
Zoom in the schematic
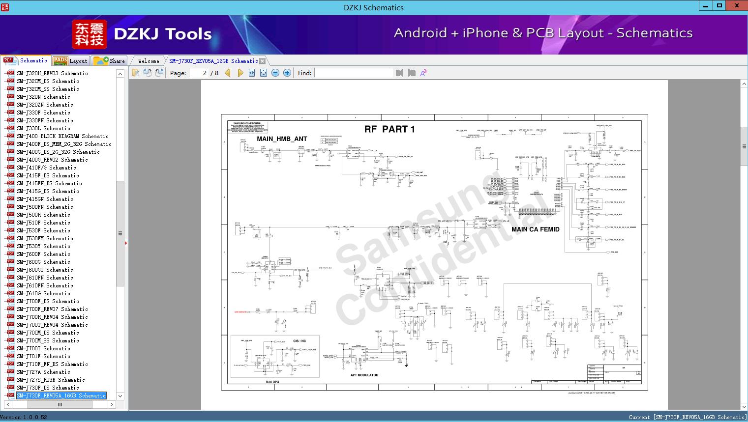click(287, 73)
